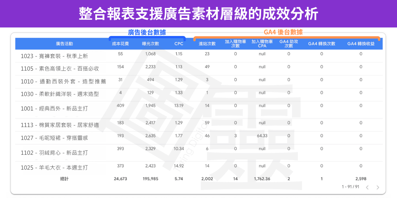Viewport: 397px width, 198px height.
Task: Click total impressions value 195,985
Action: (151, 179)
